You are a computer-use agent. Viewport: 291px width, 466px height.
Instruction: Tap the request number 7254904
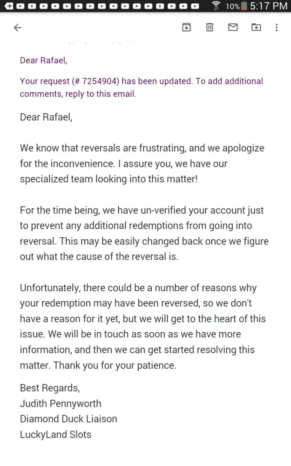(96, 81)
